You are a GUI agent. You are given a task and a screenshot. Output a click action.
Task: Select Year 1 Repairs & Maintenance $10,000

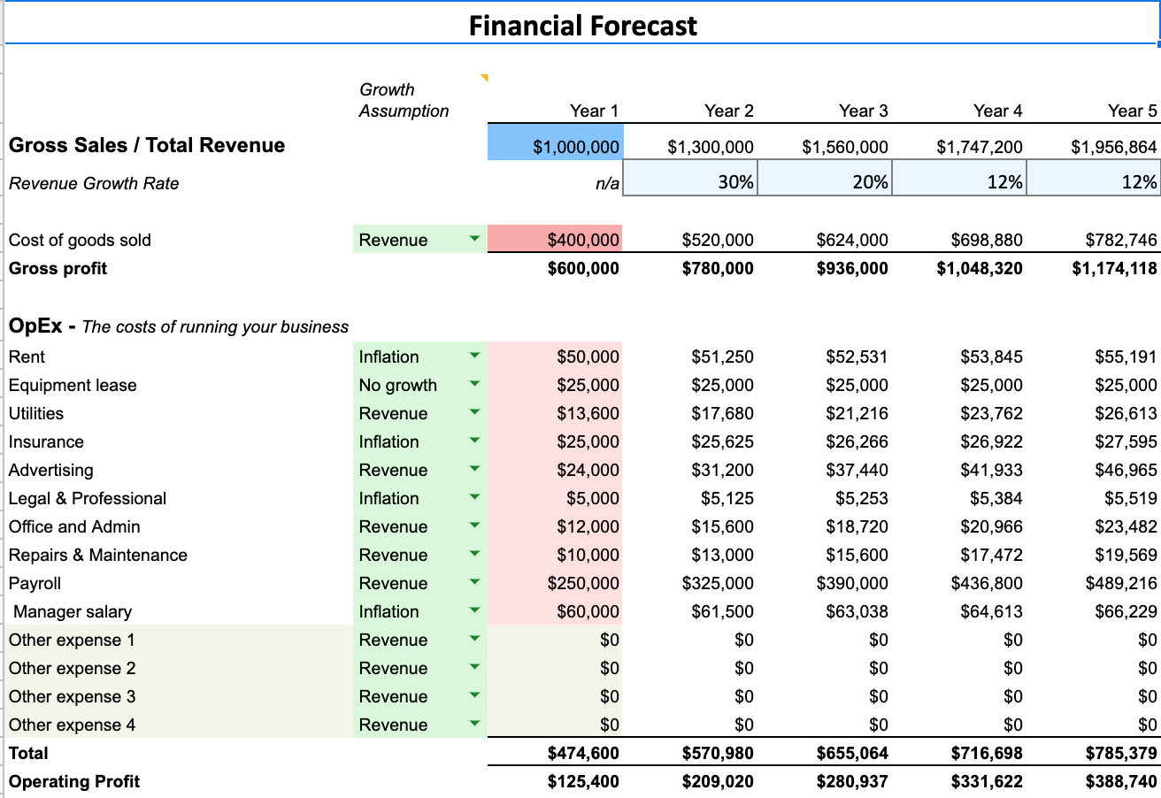(x=555, y=555)
